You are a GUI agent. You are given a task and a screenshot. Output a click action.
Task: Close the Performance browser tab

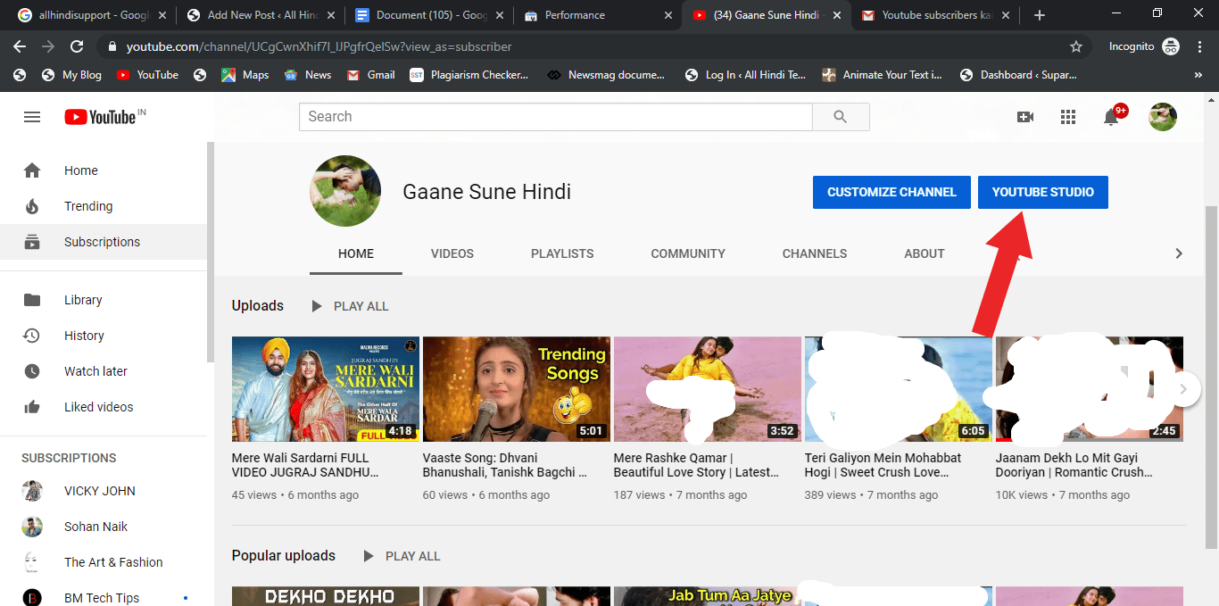[x=668, y=15]
